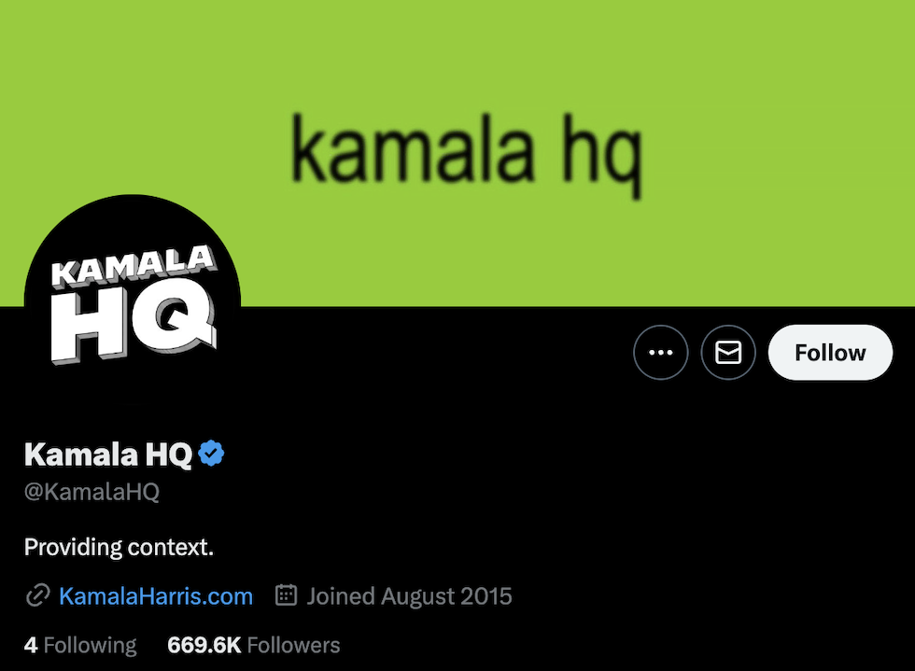This screenshot has width=915, height=671.
Task: Open the three-dot More options menu
Action: tap(661, 353)
